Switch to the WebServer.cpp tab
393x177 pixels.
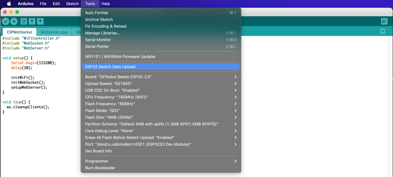(54, 32)
